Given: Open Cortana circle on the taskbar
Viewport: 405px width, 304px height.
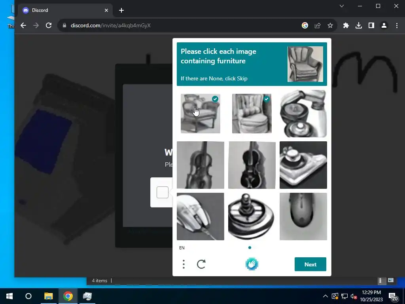Looking at the screenshot, I should coord(28,296).
